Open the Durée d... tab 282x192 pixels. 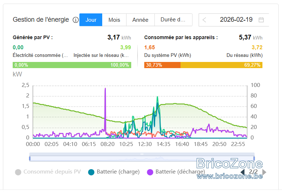(173, 20)
